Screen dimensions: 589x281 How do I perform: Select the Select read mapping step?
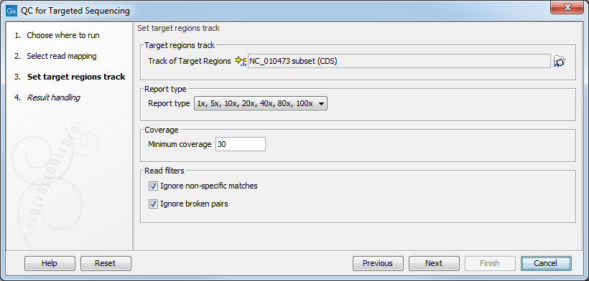[62, 56]
